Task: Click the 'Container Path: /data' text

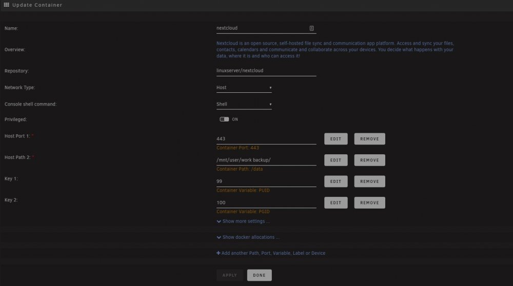Action: coord(240,169)
